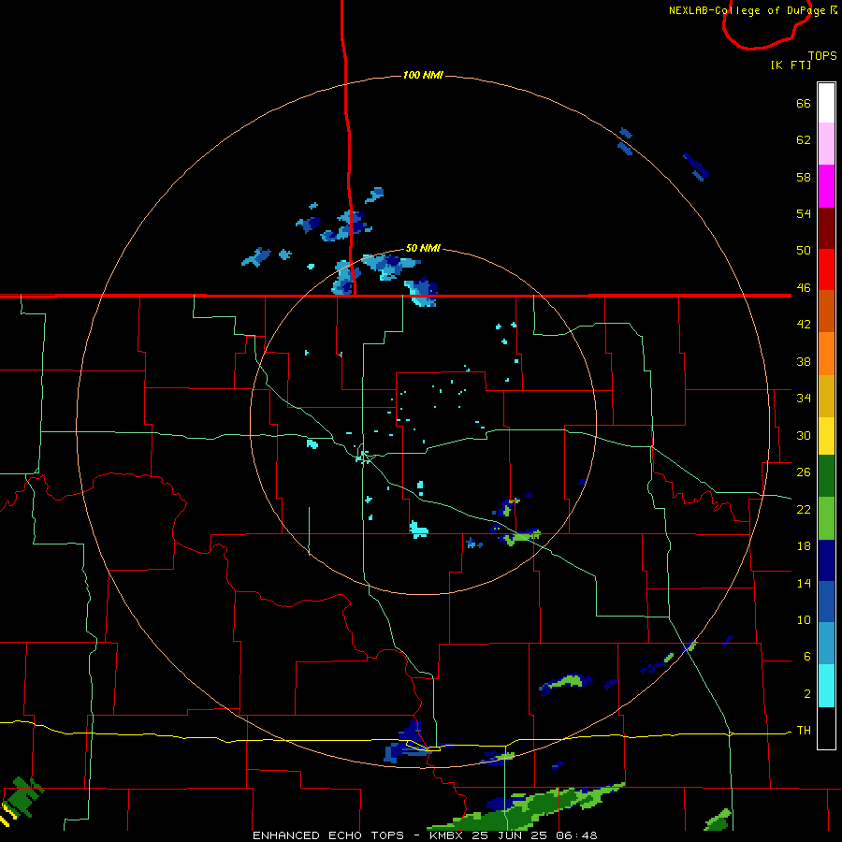Click the gold mustard legend swatch

click(x=826, y=396)
